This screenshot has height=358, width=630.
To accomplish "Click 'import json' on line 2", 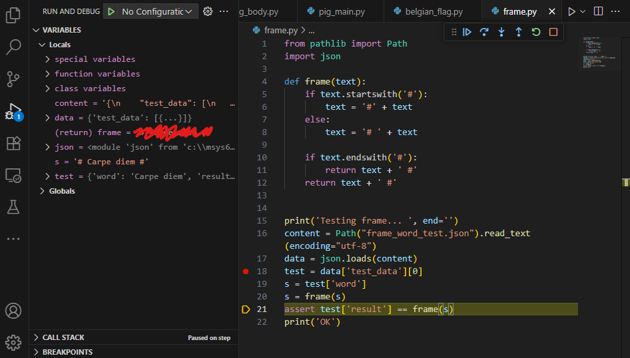I will pyautogui.click(x=312, y=56).
